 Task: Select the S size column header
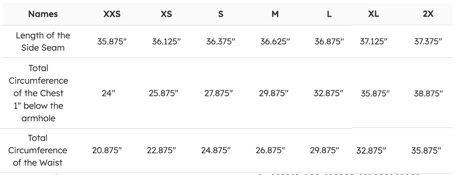click(x=221, y=14)
